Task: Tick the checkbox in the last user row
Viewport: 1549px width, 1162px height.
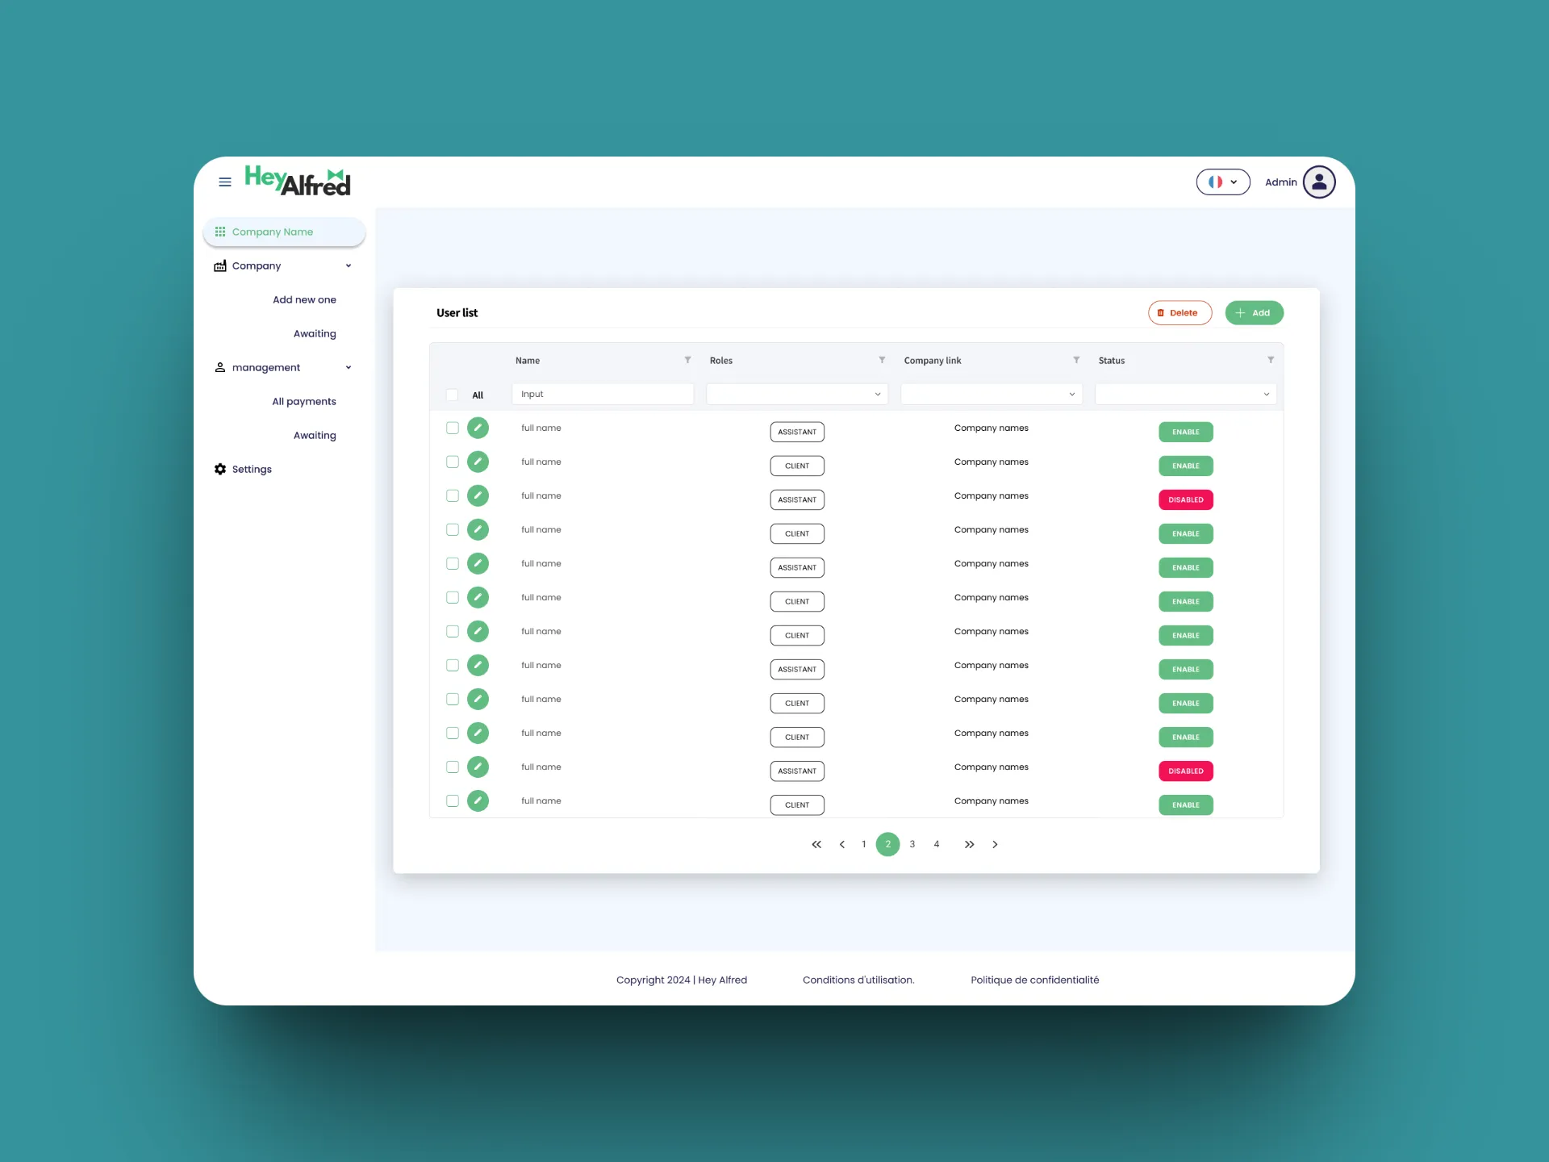Action: coord(453,800)
